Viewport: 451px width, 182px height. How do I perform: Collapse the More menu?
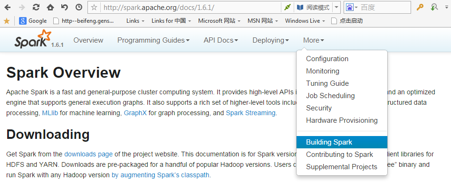pyautogui.click(x=314, y=40)
